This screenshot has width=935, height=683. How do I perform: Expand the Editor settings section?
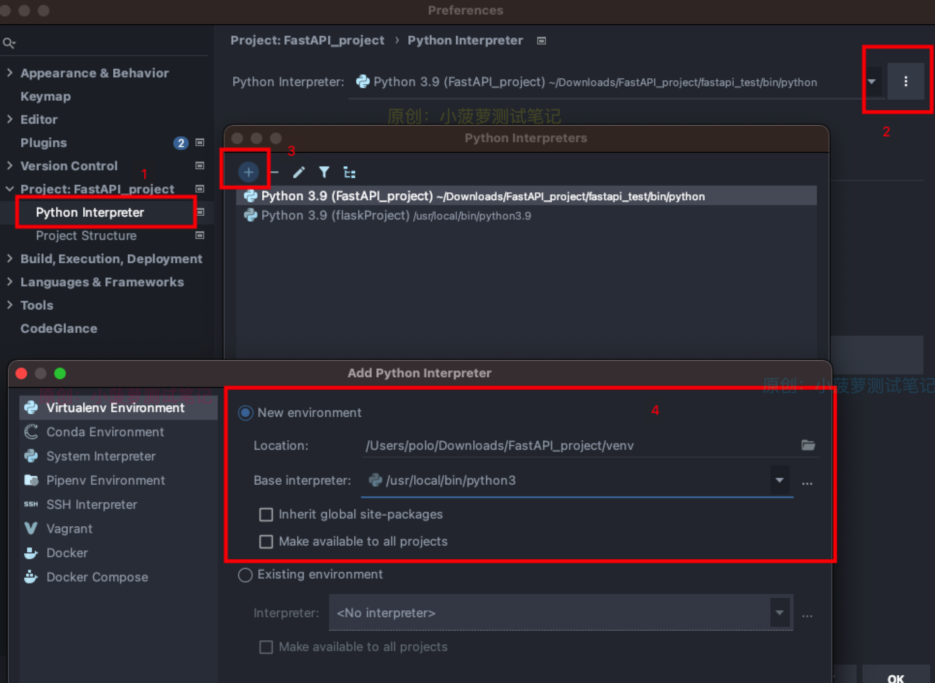click(10, 119)
